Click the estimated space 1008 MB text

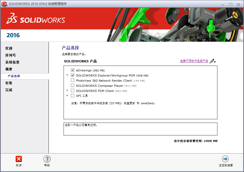coord(196,141)
